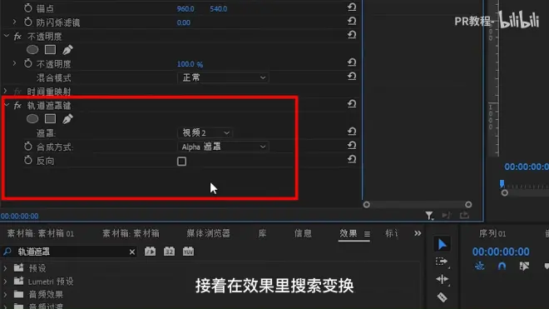The width and height of the screenshot is (549, 309).
Task: Expand the 不透明度 property row
Action: coord(14,64)
